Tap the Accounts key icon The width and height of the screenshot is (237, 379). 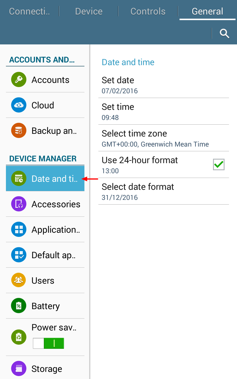[x=19, y=80]
